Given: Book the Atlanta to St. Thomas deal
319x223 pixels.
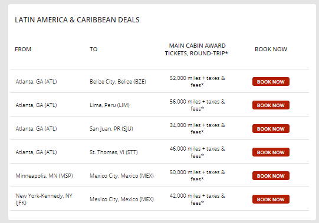Looking at the screenshot, I should coord(271,152).
